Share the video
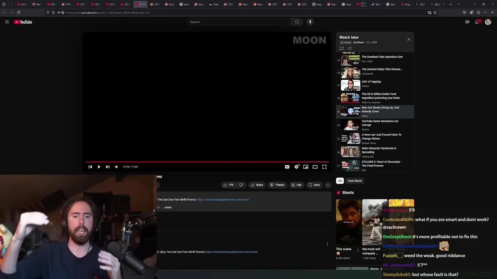 (x=257, y=185)
